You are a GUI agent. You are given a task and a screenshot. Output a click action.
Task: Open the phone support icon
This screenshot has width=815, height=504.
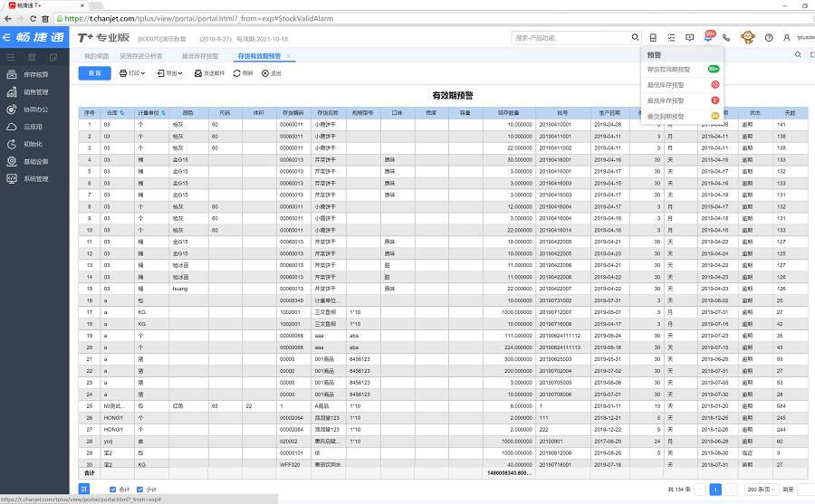pyautogui.click(x=726, y=38)
